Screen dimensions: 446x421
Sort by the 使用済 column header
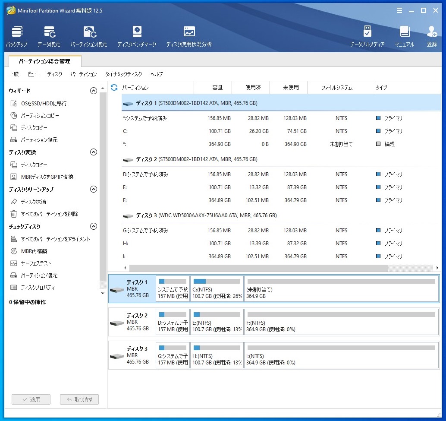click(251, 87)
